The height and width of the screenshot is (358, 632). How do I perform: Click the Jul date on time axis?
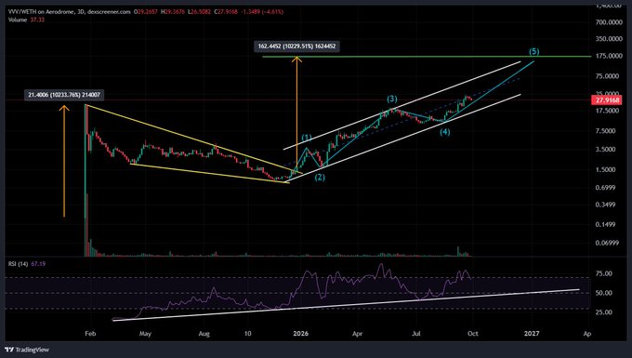[416, 334]
